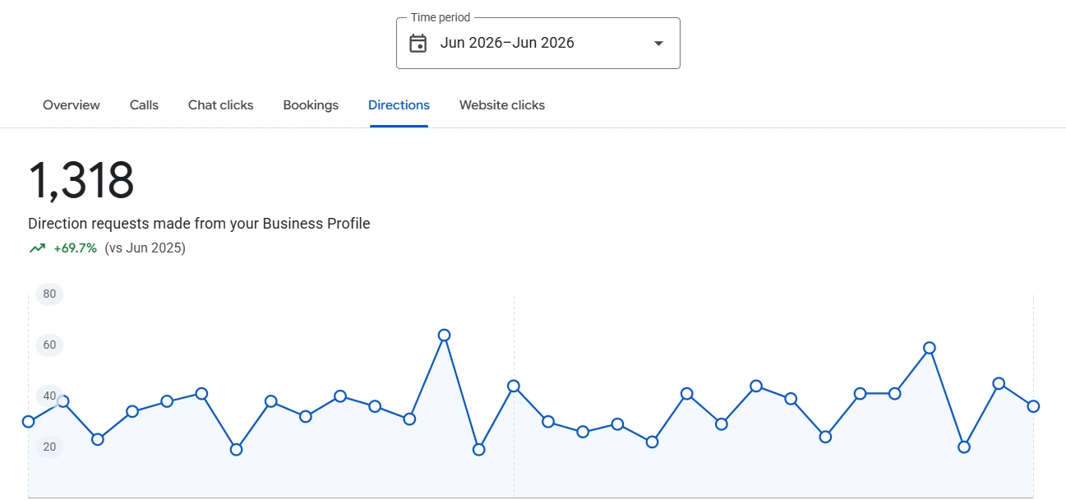
Task: Click the '(vs Jun 2025)' comparison text
Action: [x=145, y=248]
